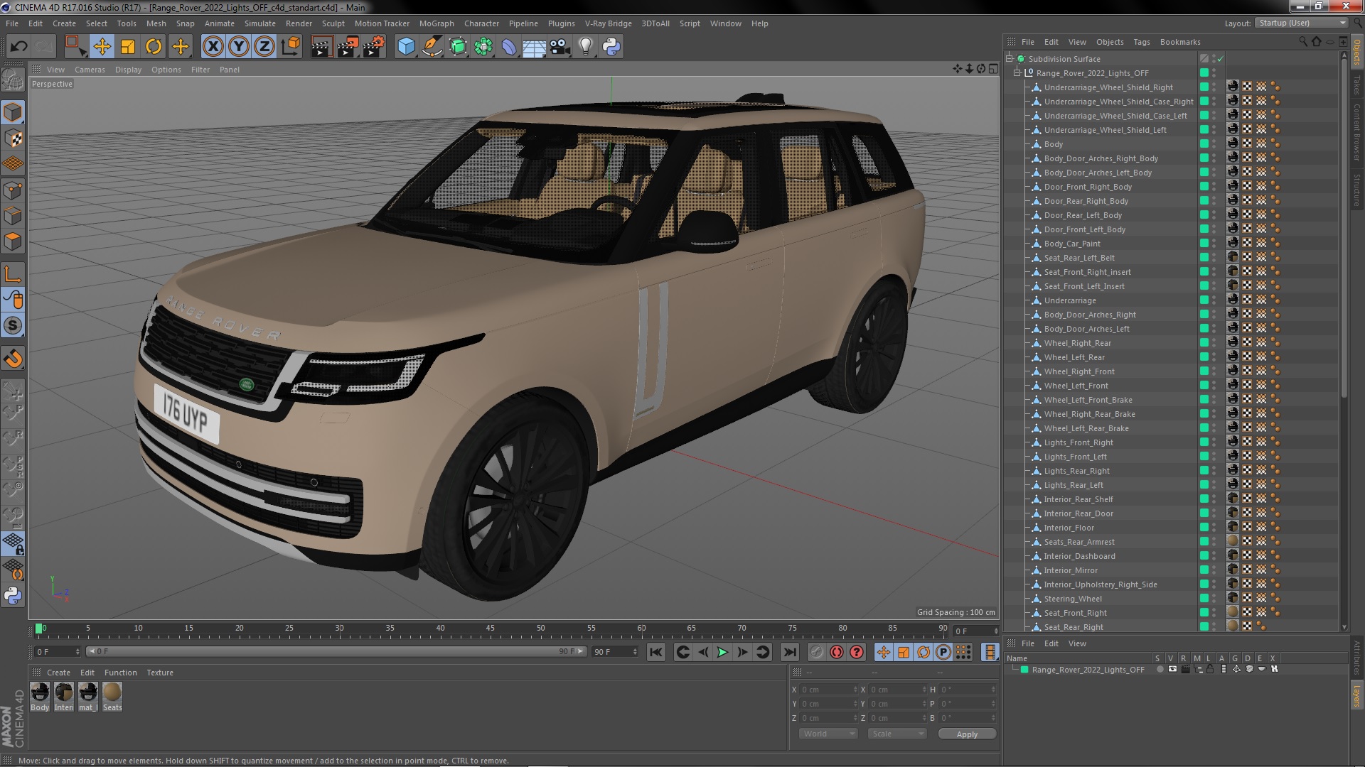
Task: Toggle visibility dots for Undercarriage object
Action: click(x=1214, y=300)
